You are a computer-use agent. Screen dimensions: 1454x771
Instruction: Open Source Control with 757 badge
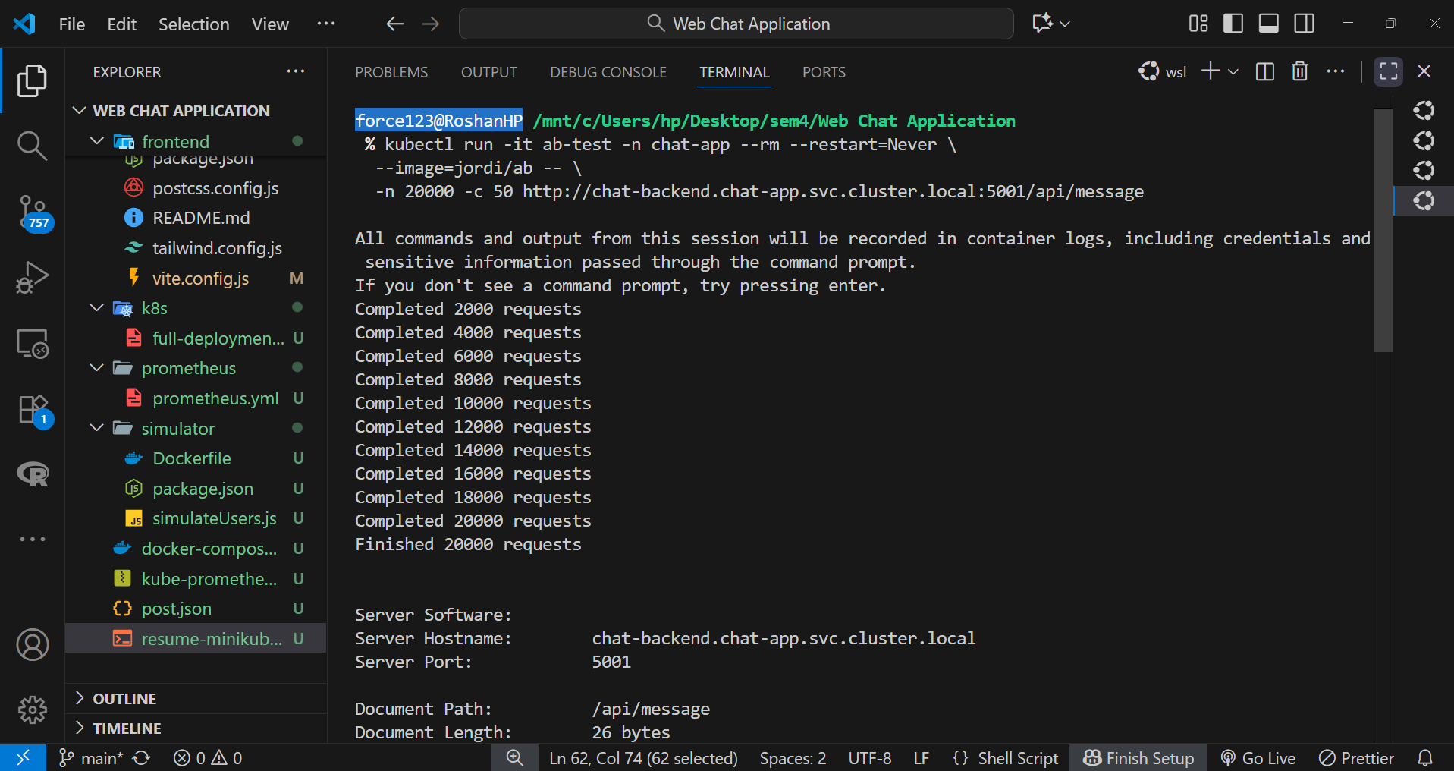[x=33, y=213]
